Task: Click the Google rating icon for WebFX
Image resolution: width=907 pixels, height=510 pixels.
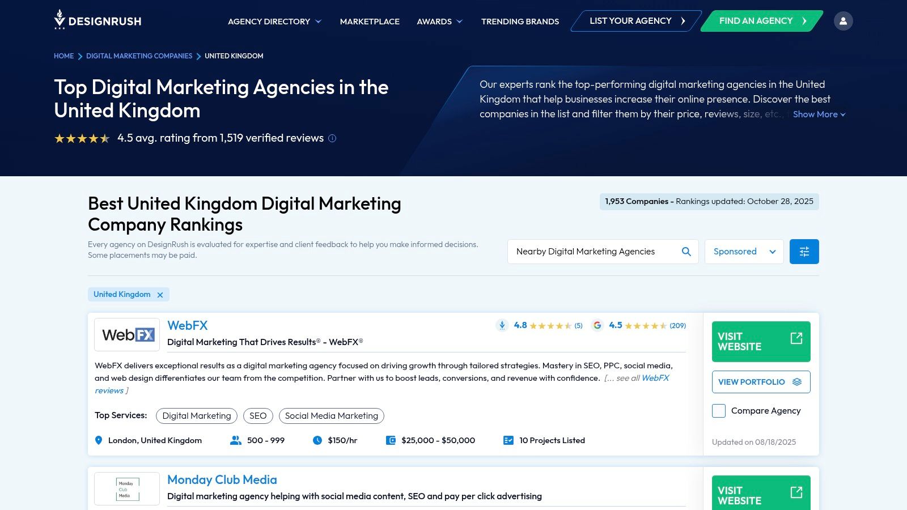Action: [x=597, y=325]
